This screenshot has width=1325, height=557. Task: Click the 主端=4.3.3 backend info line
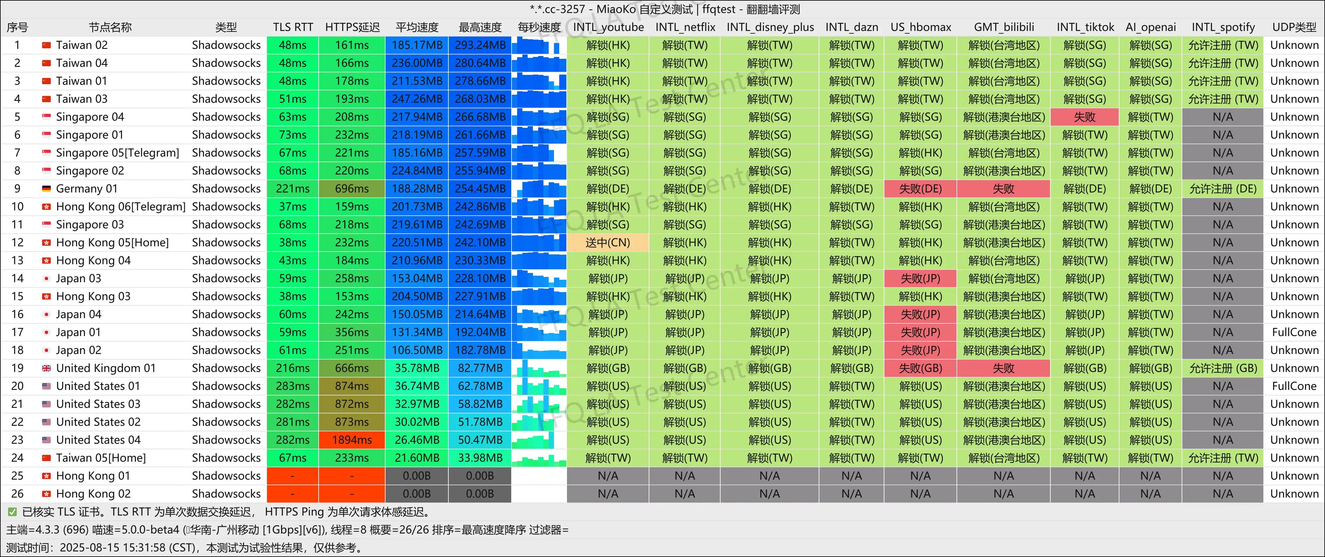(x=288, y=530)
